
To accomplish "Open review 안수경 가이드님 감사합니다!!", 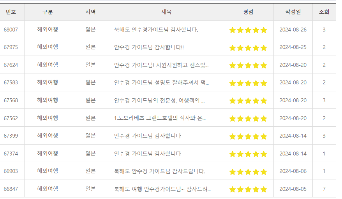I will coord(149,47).
